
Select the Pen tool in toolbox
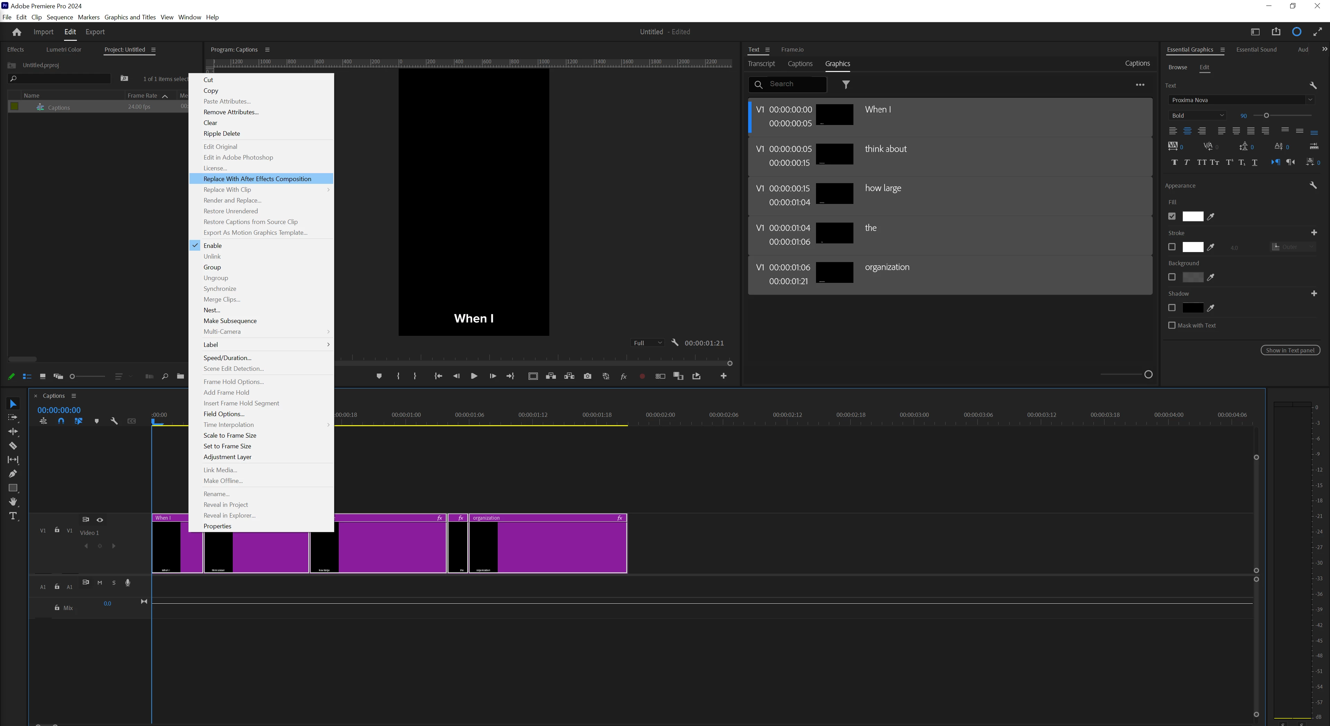click(13, 474)
